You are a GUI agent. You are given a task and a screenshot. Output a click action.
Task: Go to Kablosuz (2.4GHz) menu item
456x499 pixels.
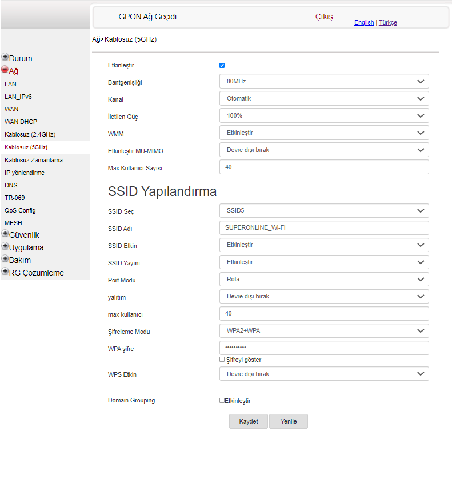(30, 134)
